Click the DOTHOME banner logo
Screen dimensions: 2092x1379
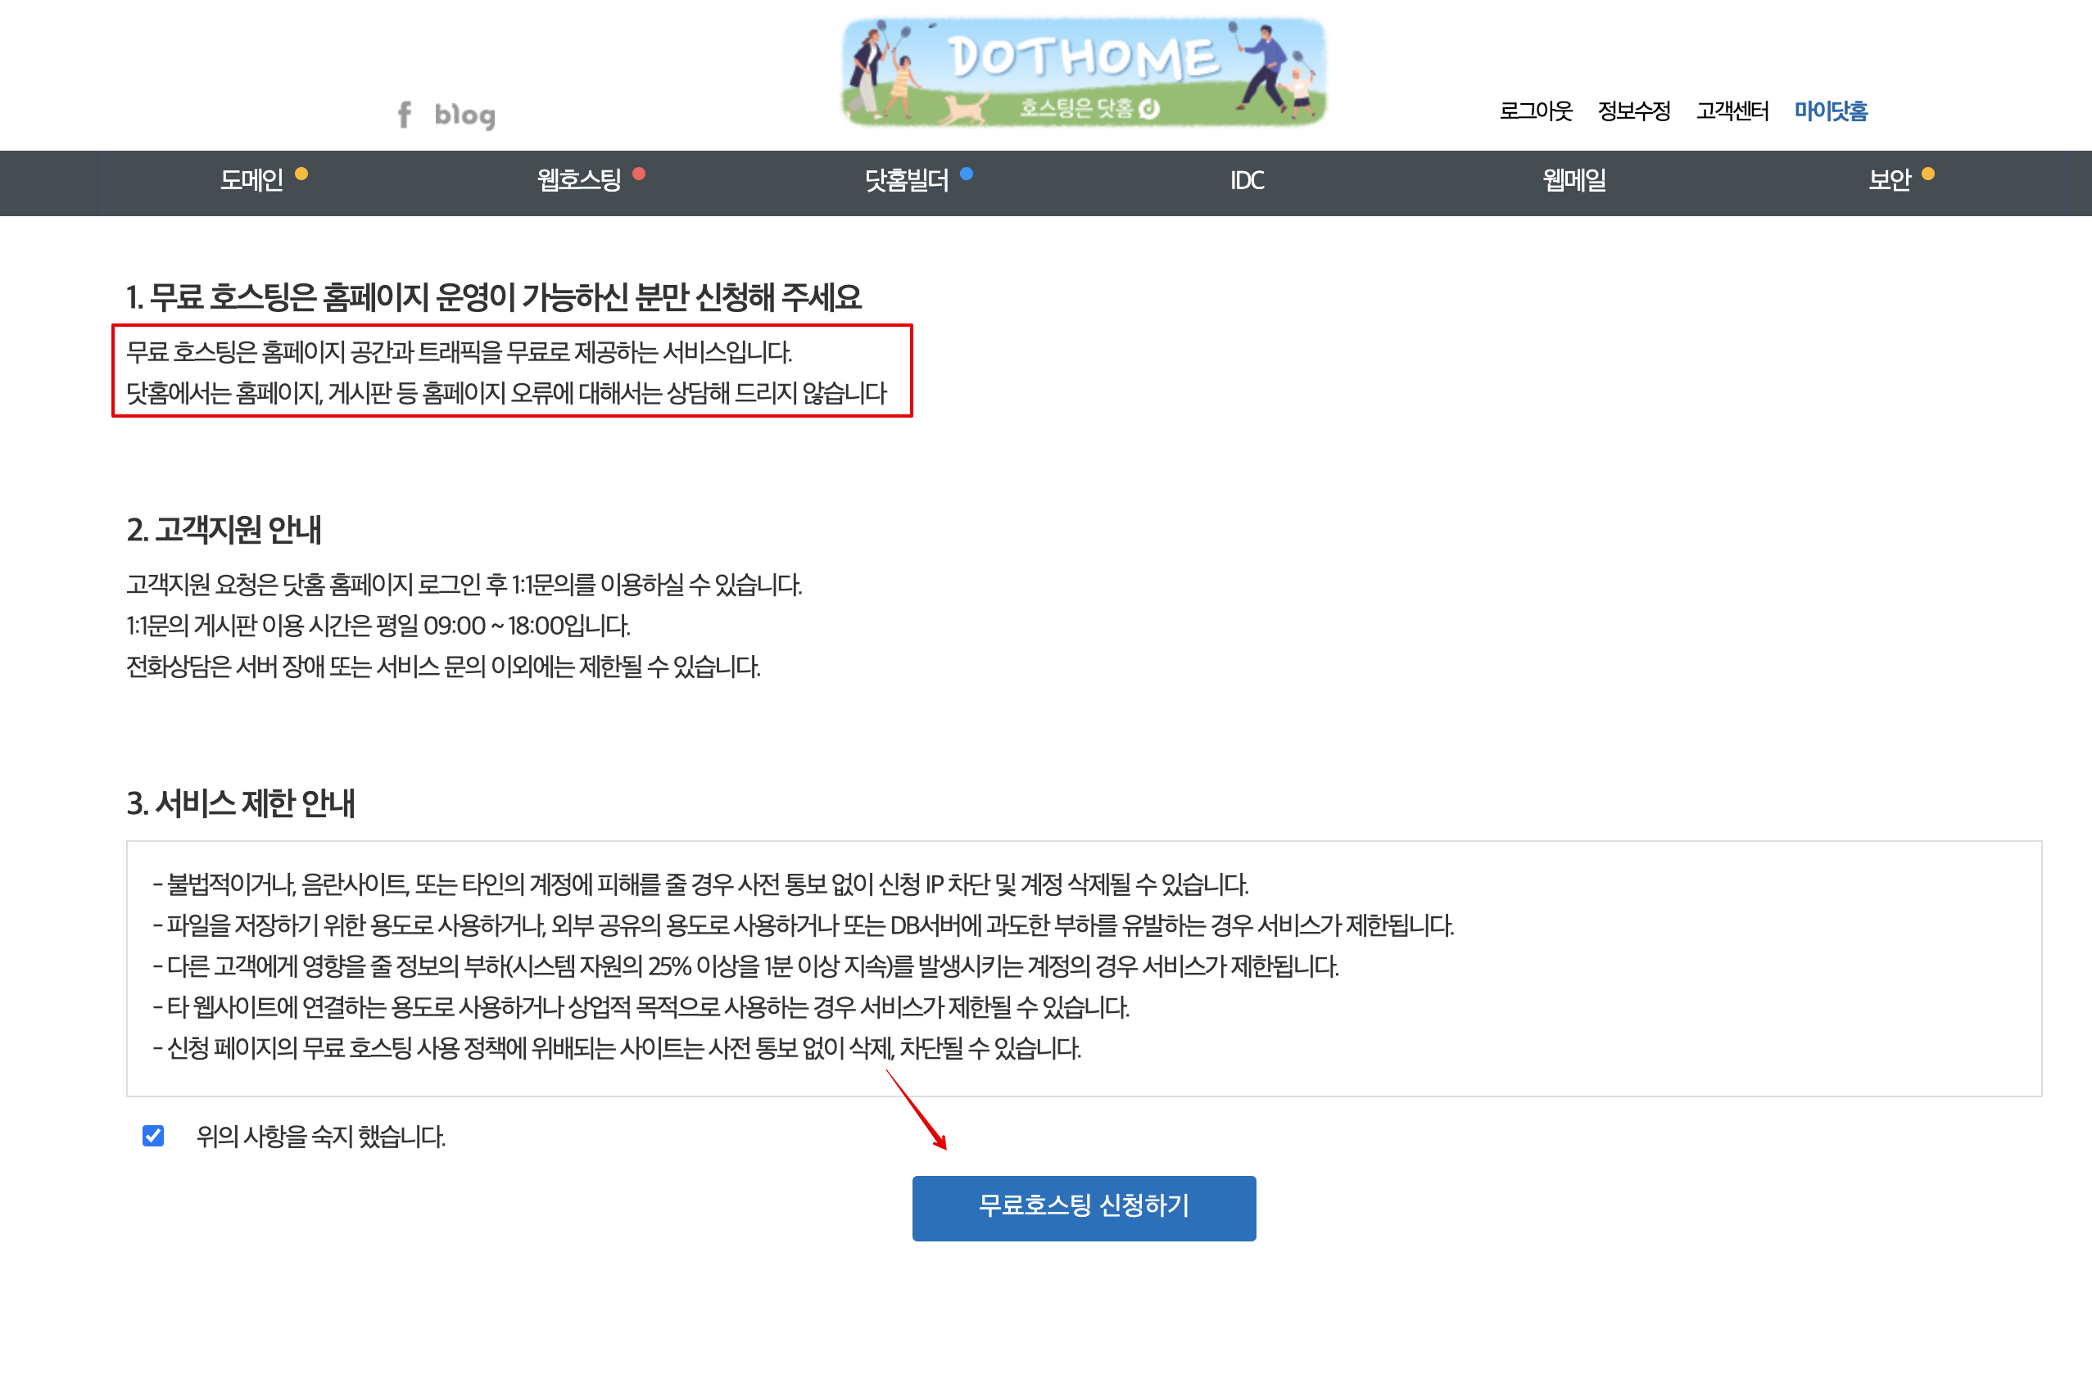pos(1084,72)
